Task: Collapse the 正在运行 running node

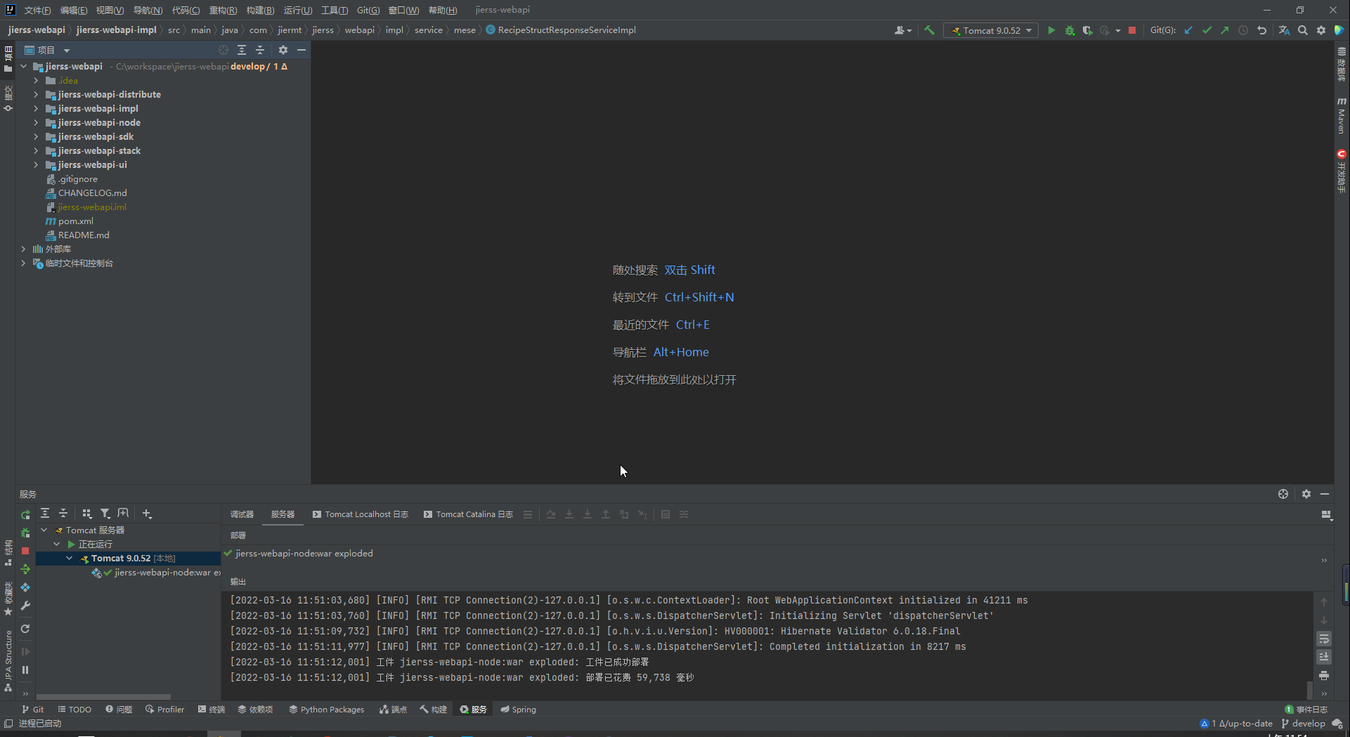Action: (57, 544)
